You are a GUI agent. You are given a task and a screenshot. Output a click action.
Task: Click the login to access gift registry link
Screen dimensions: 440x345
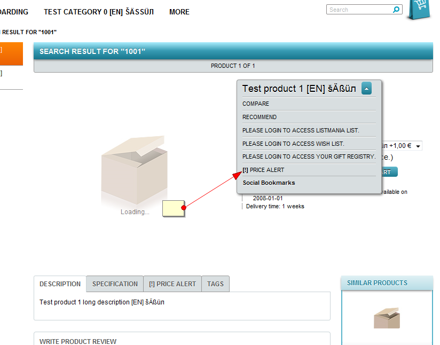click(x=309, y=156)
